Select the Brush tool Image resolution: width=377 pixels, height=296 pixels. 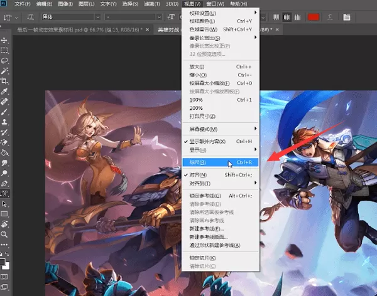(x=4, y=112)
